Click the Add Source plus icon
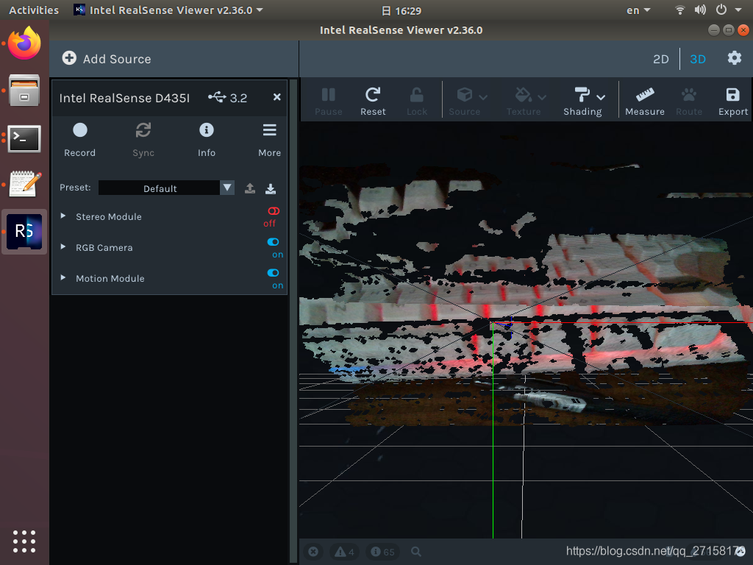The image size is (753, 565). pos(69,58)
